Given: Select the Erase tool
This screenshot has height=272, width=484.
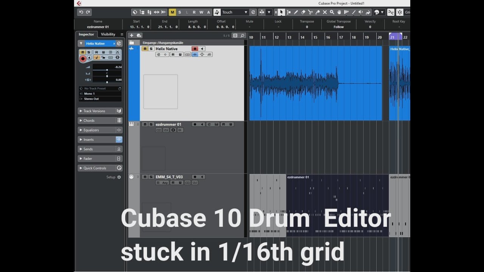Looking at the screenshot, I should click(x=303, y=12).
